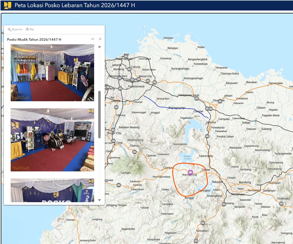Click the posko marker at Cikampek
The width and height of the screenshot is (293, 244).
220,101
